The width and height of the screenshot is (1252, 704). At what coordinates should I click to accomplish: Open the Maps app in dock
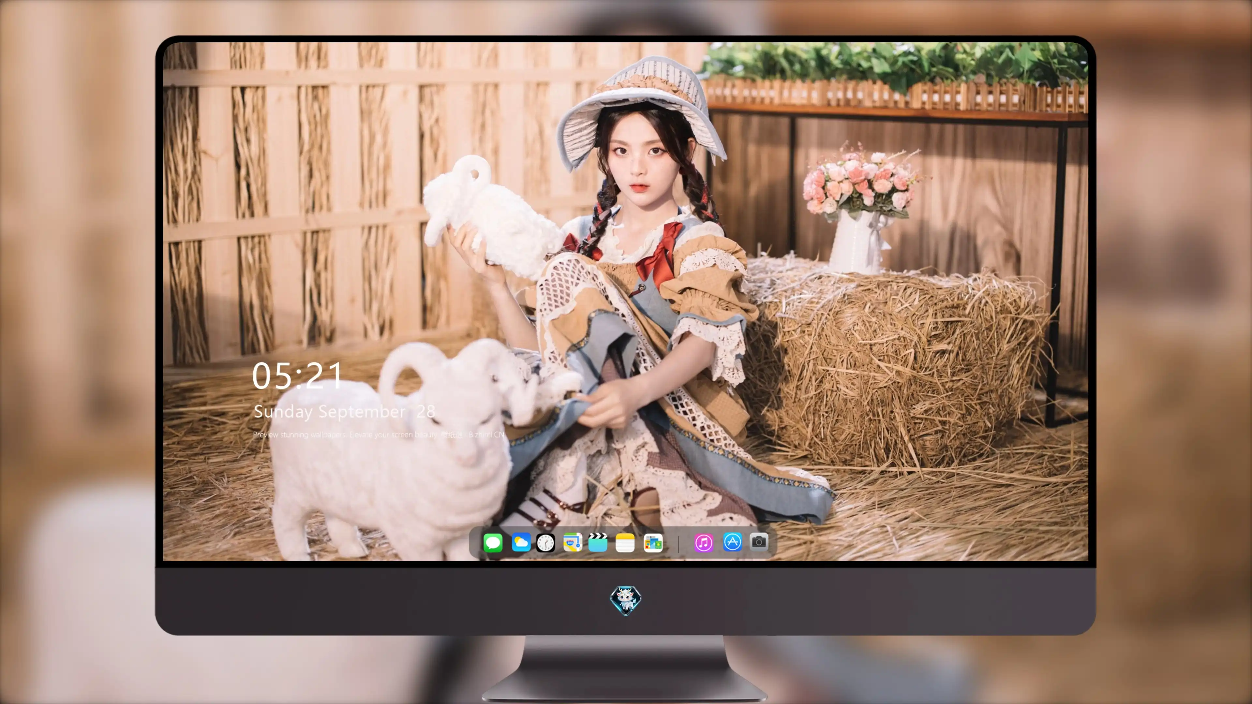click(573, 542)
